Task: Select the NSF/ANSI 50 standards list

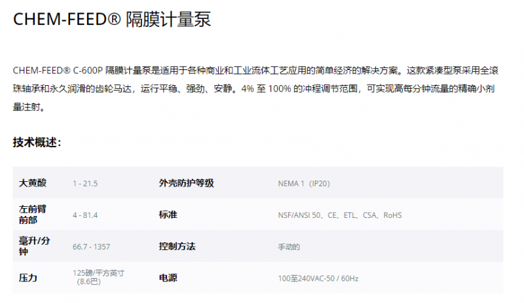Action: tap(339, 215)
